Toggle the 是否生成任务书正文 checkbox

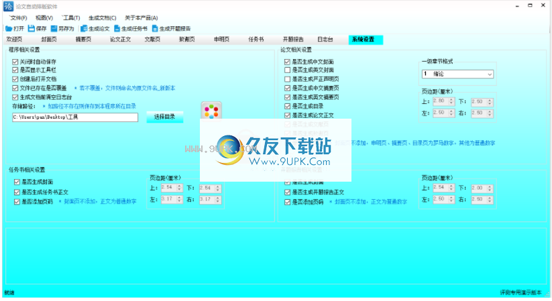[x=17, y=192]
